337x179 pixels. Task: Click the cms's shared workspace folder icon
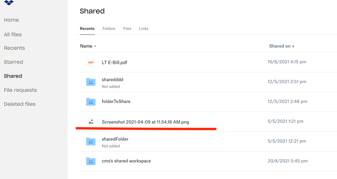tap(91, 161)
